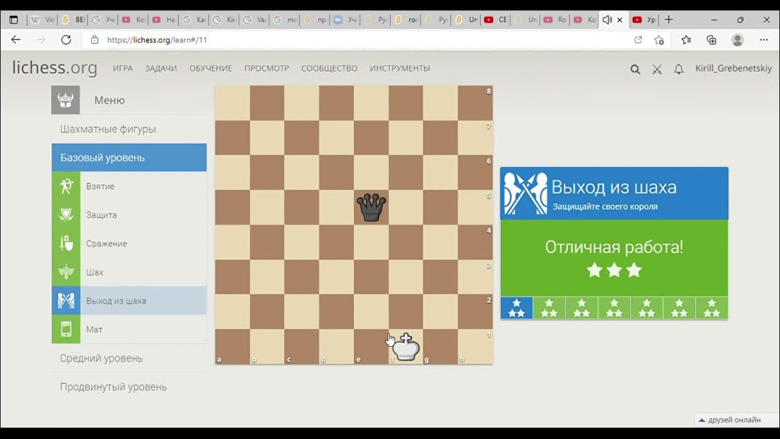Open ИНСТРУМЕНТЫ menu
The height and width of the screenshot is (439, 780).
[x=400, y=68]
